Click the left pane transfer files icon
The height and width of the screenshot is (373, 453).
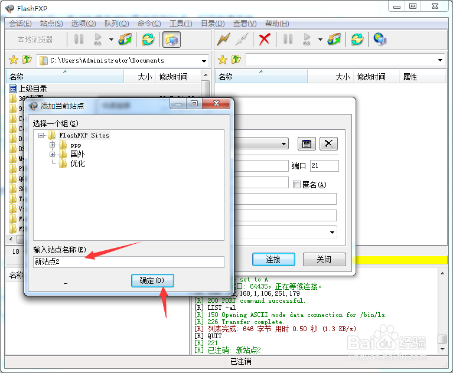pos(125,40)
